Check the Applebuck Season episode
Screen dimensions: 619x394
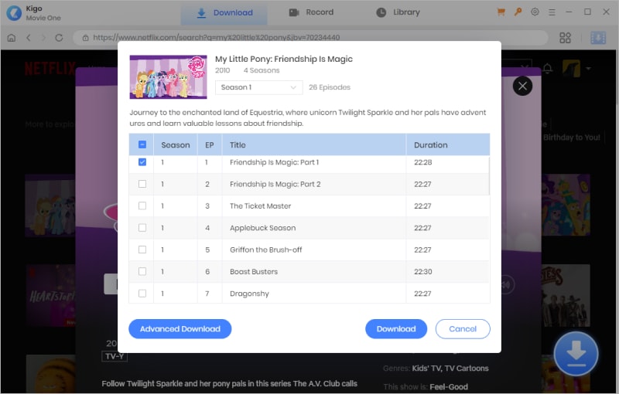pyautogui.click(x=142, y=228)
